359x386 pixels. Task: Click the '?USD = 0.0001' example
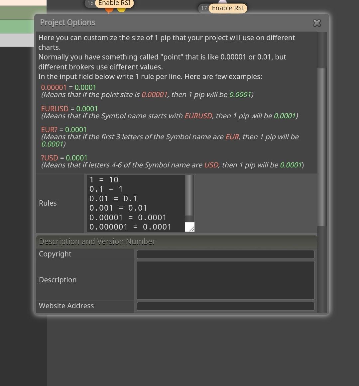pos(64,157)
